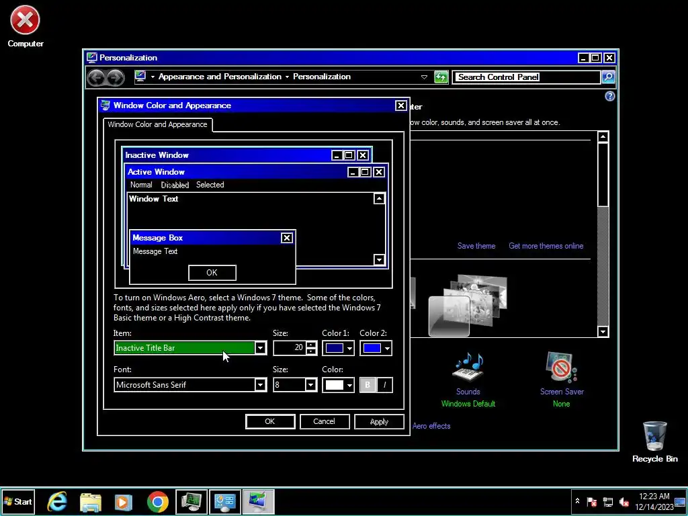
Task: Open File Explorer from the taskbar
Action: tap(91, 501)
